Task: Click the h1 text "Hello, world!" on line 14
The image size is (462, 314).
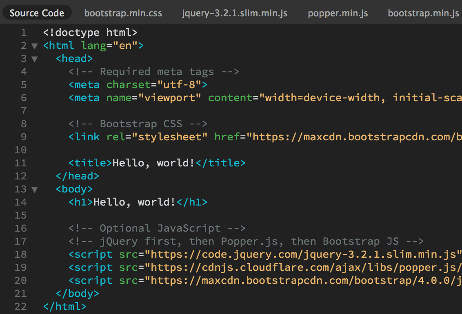Action: coord(134,202)
